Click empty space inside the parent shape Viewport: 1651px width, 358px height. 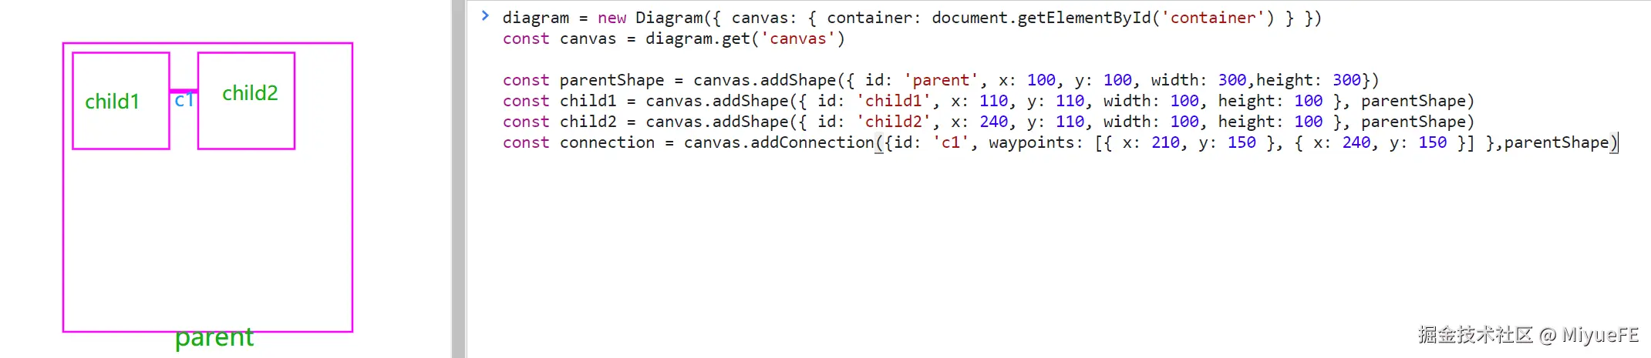208,239
